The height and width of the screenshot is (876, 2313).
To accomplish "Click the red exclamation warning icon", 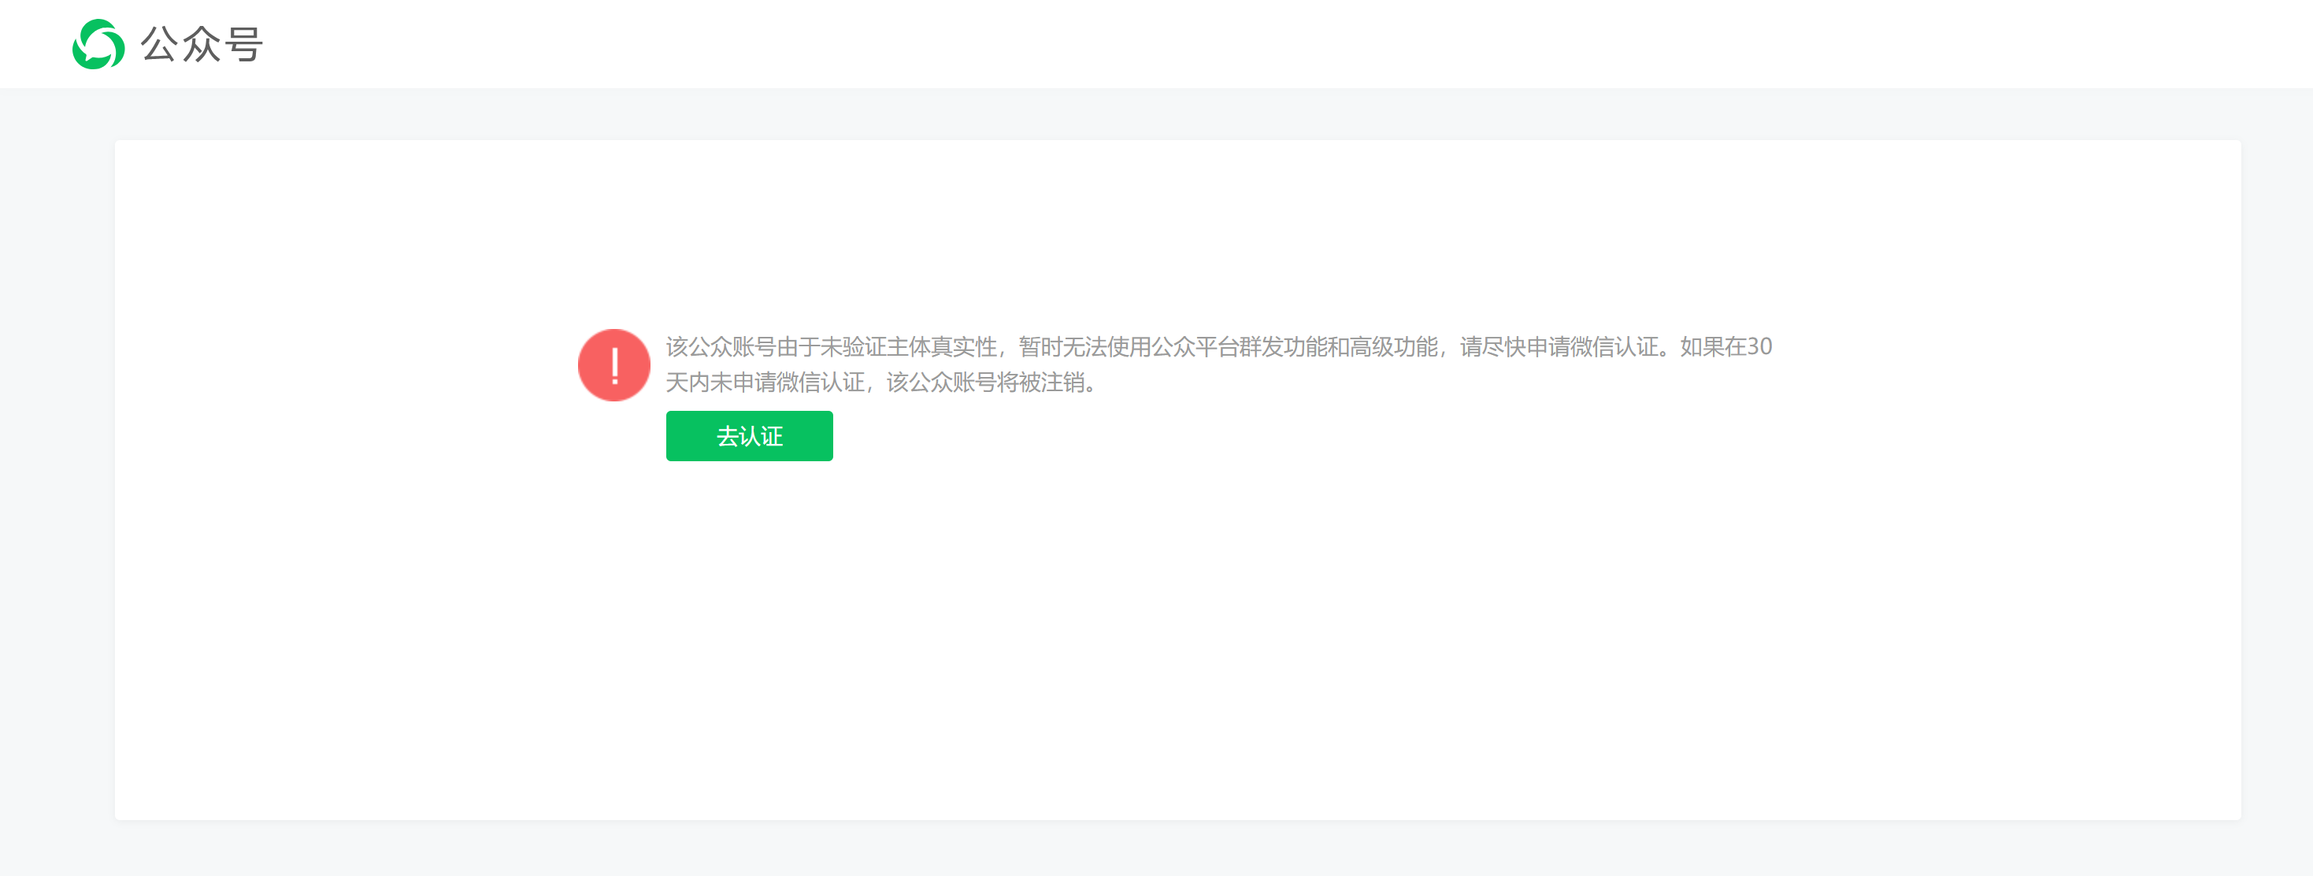I will (x=613, y=364).
